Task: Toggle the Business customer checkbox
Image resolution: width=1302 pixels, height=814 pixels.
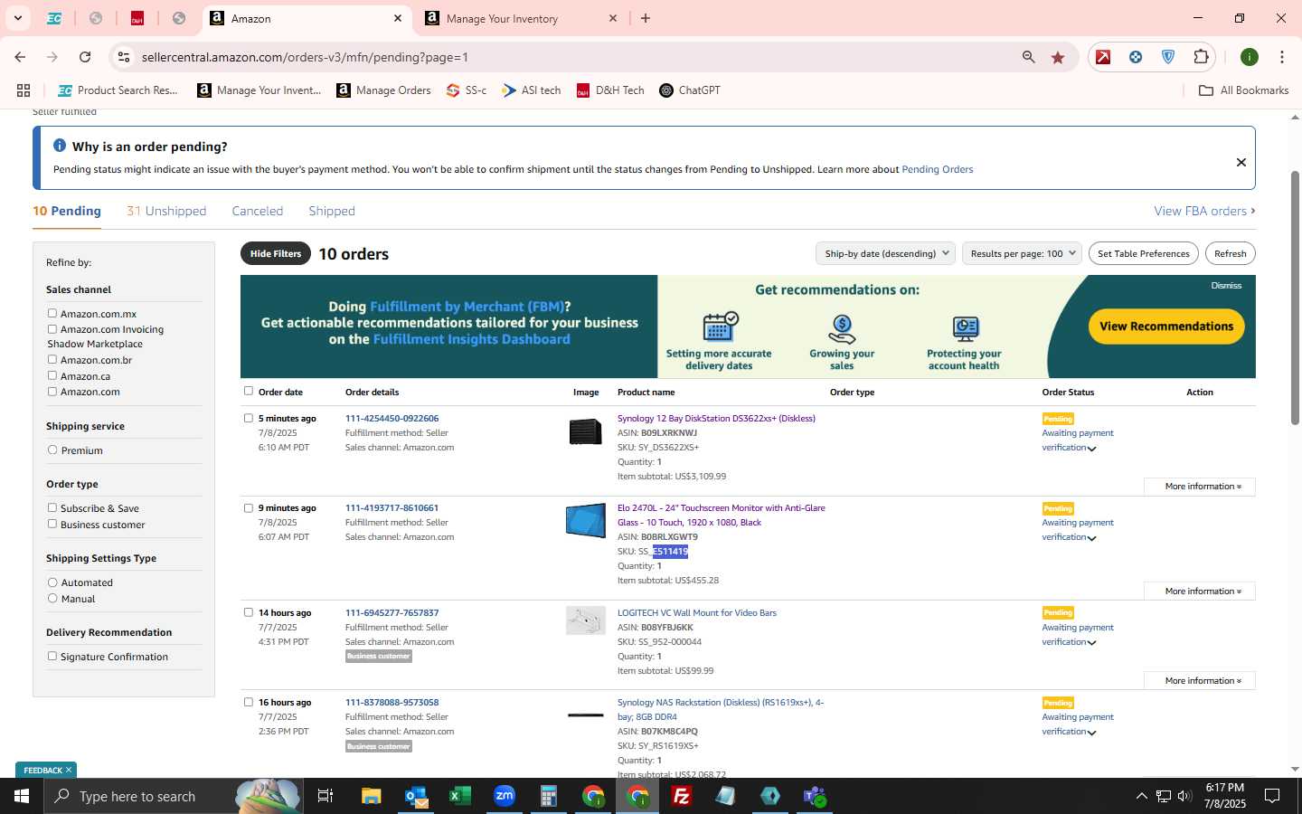Action: (52, 524)
